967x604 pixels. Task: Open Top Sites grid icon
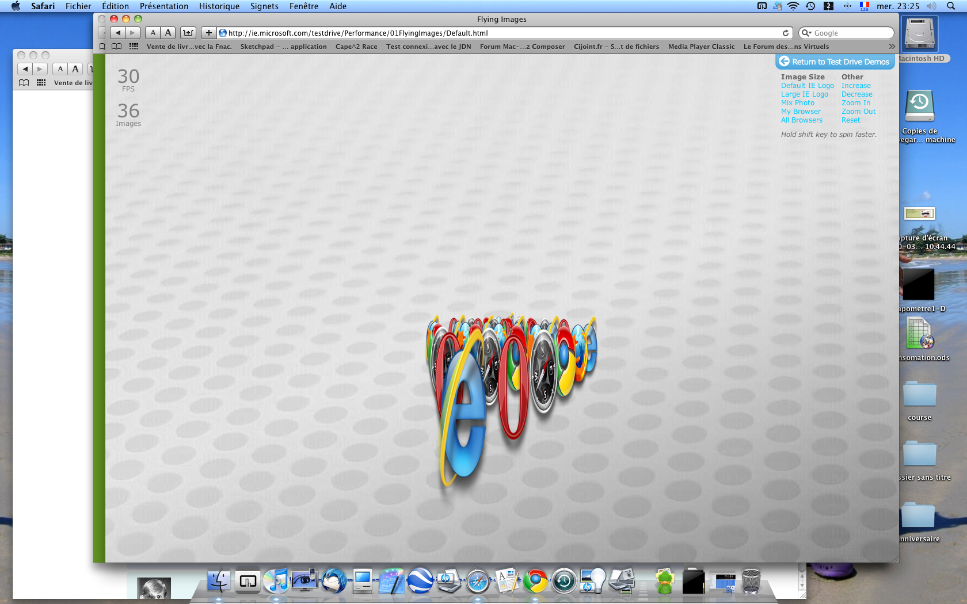coord(134,47)
